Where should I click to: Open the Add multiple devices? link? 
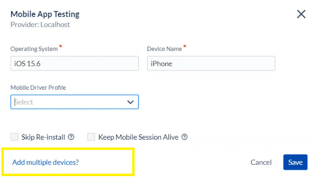[45, 163]
